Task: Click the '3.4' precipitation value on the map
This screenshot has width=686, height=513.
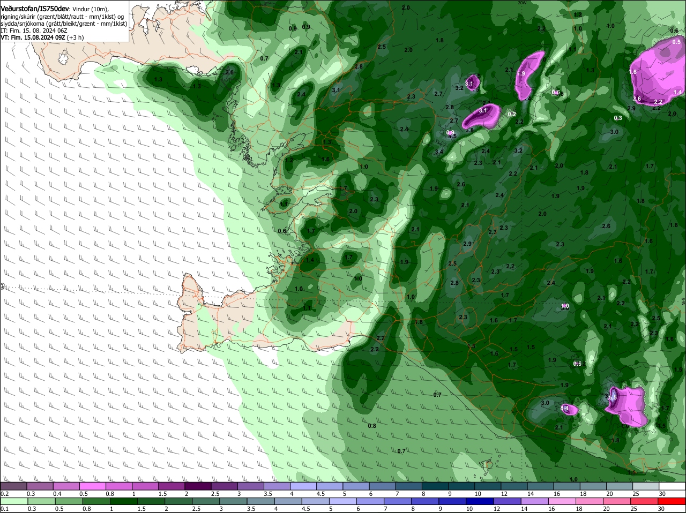Action: [x=439, y=152]
